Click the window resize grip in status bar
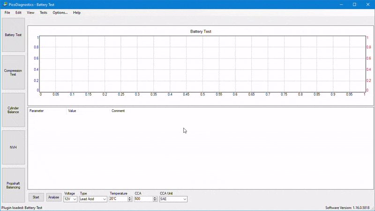Screen dimensions: 375x211 [x=373, y=209]
